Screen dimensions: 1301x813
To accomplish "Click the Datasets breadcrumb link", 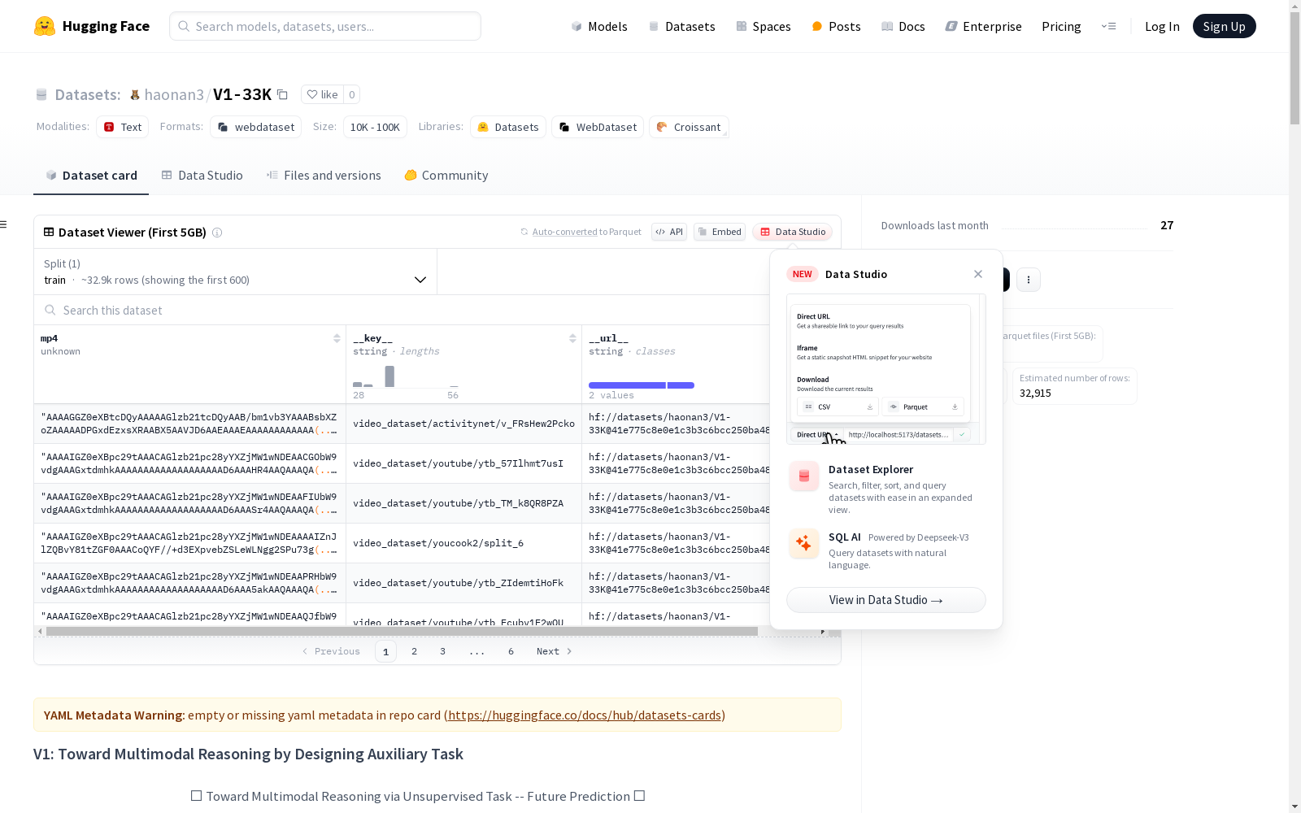I will coord(87,94).
